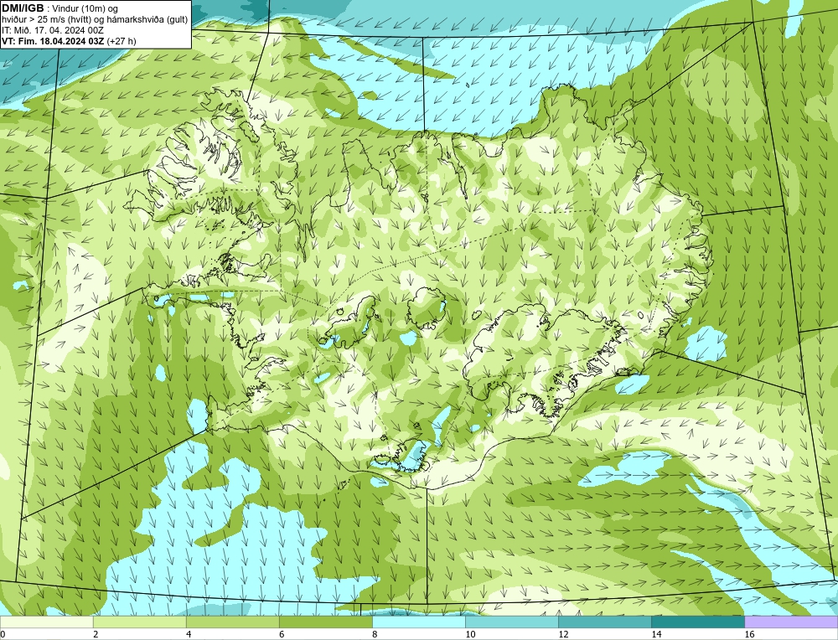Viewport: 838px width, 640px height.
Task: Click the legend label '12'
Action: click(563, 634)
